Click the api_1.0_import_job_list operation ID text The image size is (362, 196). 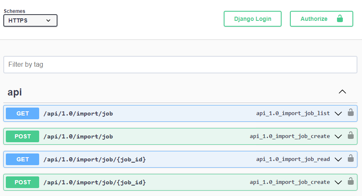293,113
